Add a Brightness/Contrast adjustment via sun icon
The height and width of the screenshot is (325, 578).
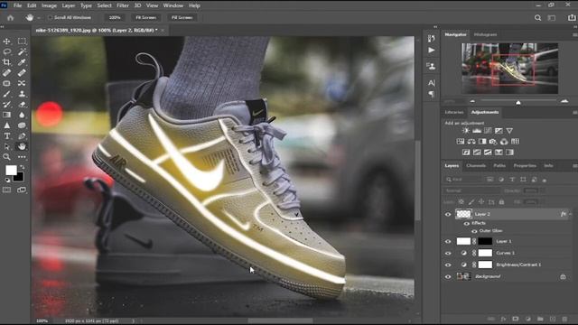click(466, 130)
